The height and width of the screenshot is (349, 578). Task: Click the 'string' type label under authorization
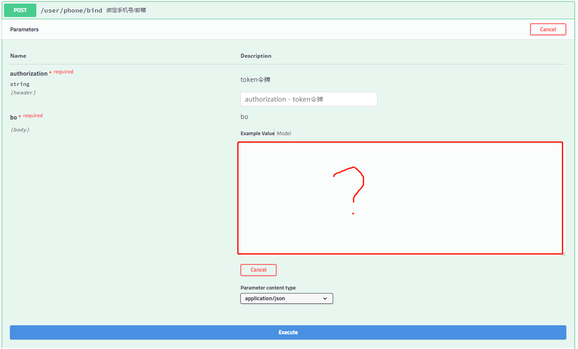(x=20, y=84)
